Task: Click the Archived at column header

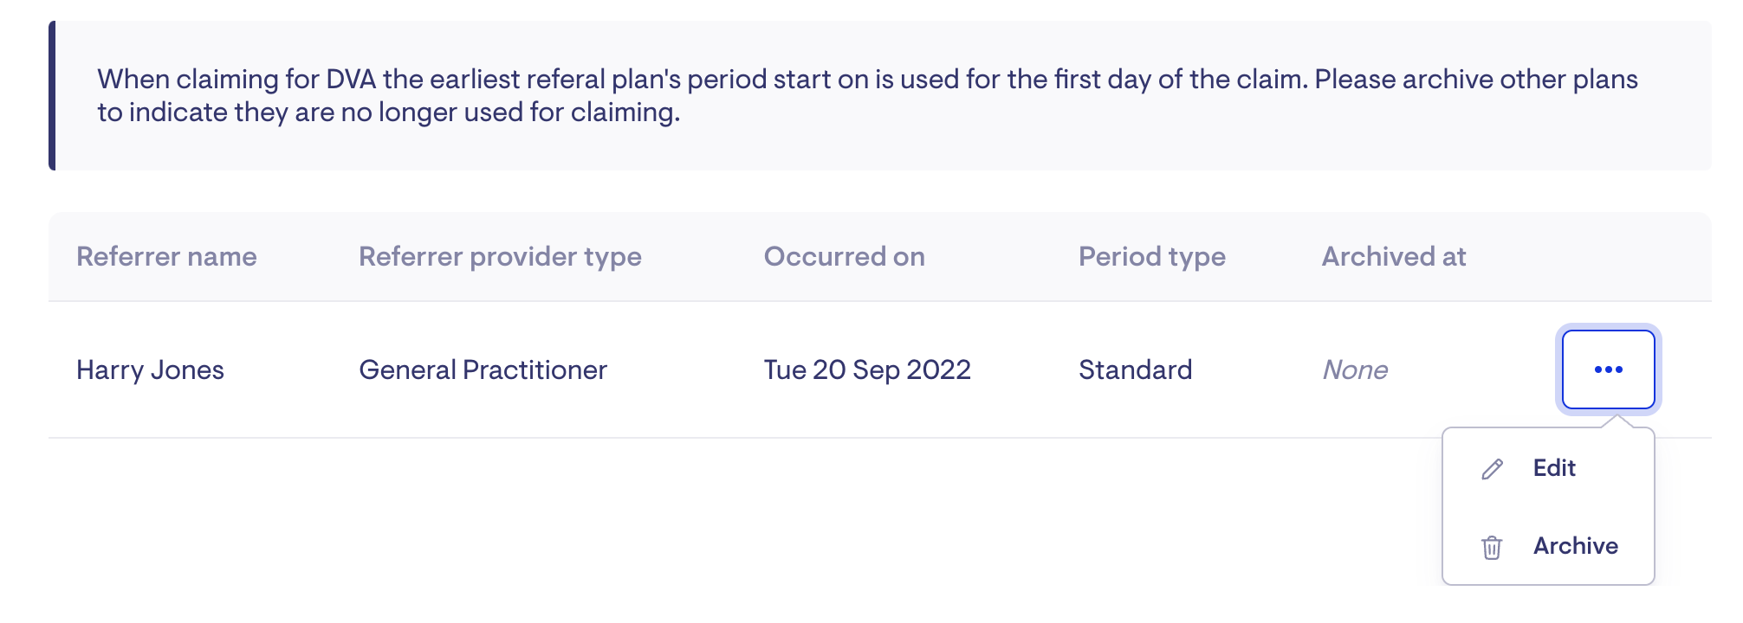Action: 1393,257
